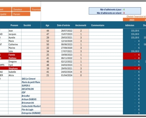
Task: Click the Fée du Logis company cell
Action: [31, 109]
